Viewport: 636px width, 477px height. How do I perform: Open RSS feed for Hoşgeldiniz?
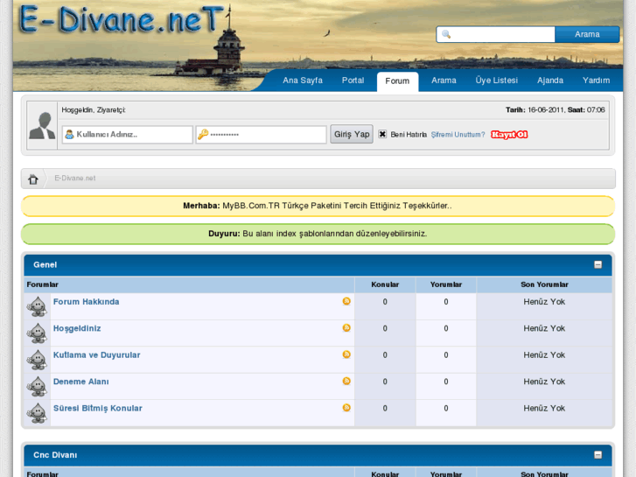[x=346, y=327]
